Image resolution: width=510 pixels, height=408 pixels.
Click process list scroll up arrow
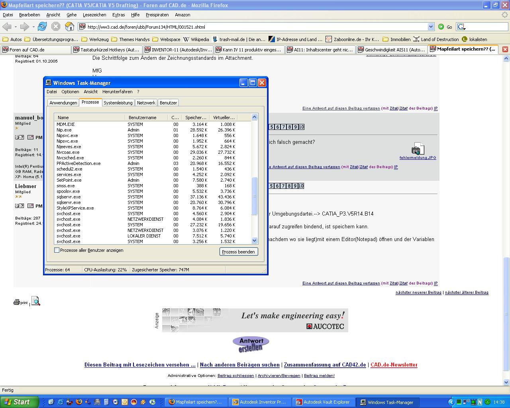coord(255,117)
